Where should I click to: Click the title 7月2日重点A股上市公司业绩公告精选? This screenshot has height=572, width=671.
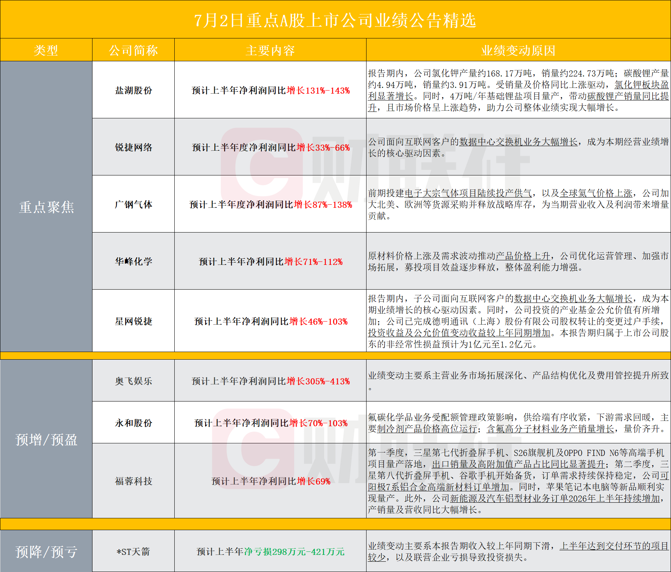[x=335, y=20]
